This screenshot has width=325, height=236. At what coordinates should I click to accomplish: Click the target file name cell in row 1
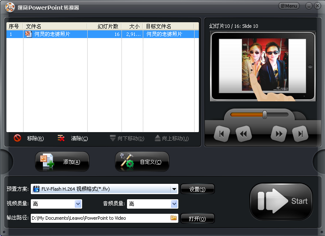coord(168,34)
